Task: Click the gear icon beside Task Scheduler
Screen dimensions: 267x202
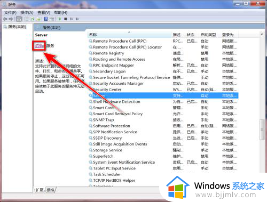Action: point(91,174)
